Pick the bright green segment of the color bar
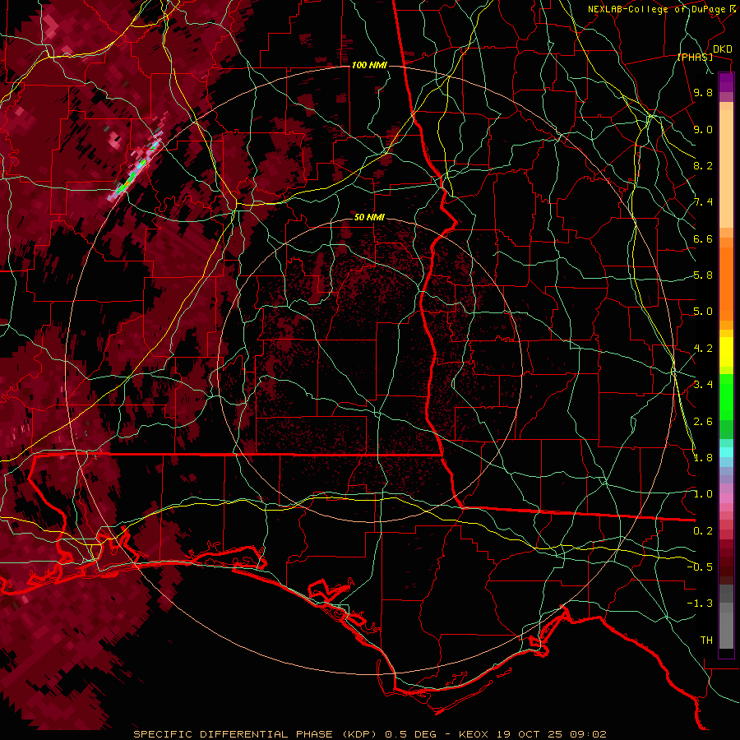 point(726,397)
